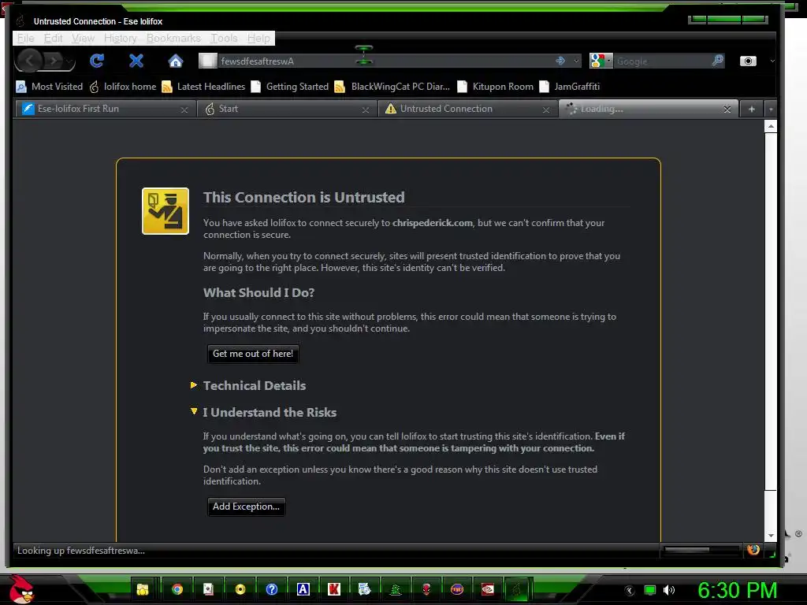Close the Start tab

(x=366, y=109)
